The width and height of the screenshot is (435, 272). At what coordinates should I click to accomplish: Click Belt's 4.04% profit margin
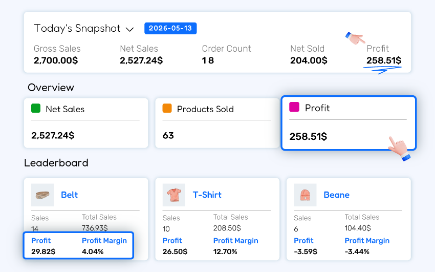93,252
